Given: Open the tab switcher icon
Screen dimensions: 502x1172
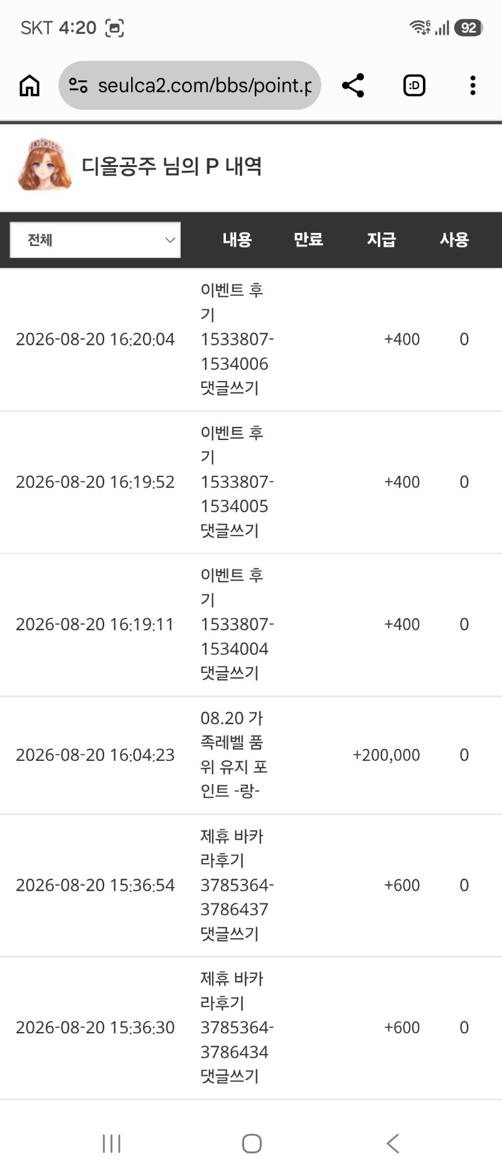Looking at the screenshot, I should (x=414, y=85).
